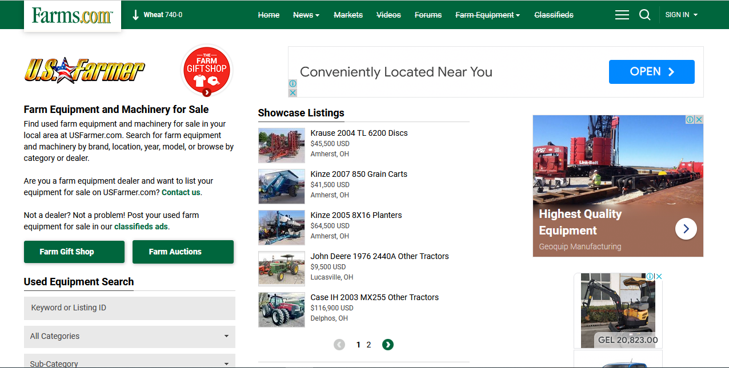Viewport: 729px width, 368px height.
Task: Open the top banner ad info icon
Action: click(293, 84)
